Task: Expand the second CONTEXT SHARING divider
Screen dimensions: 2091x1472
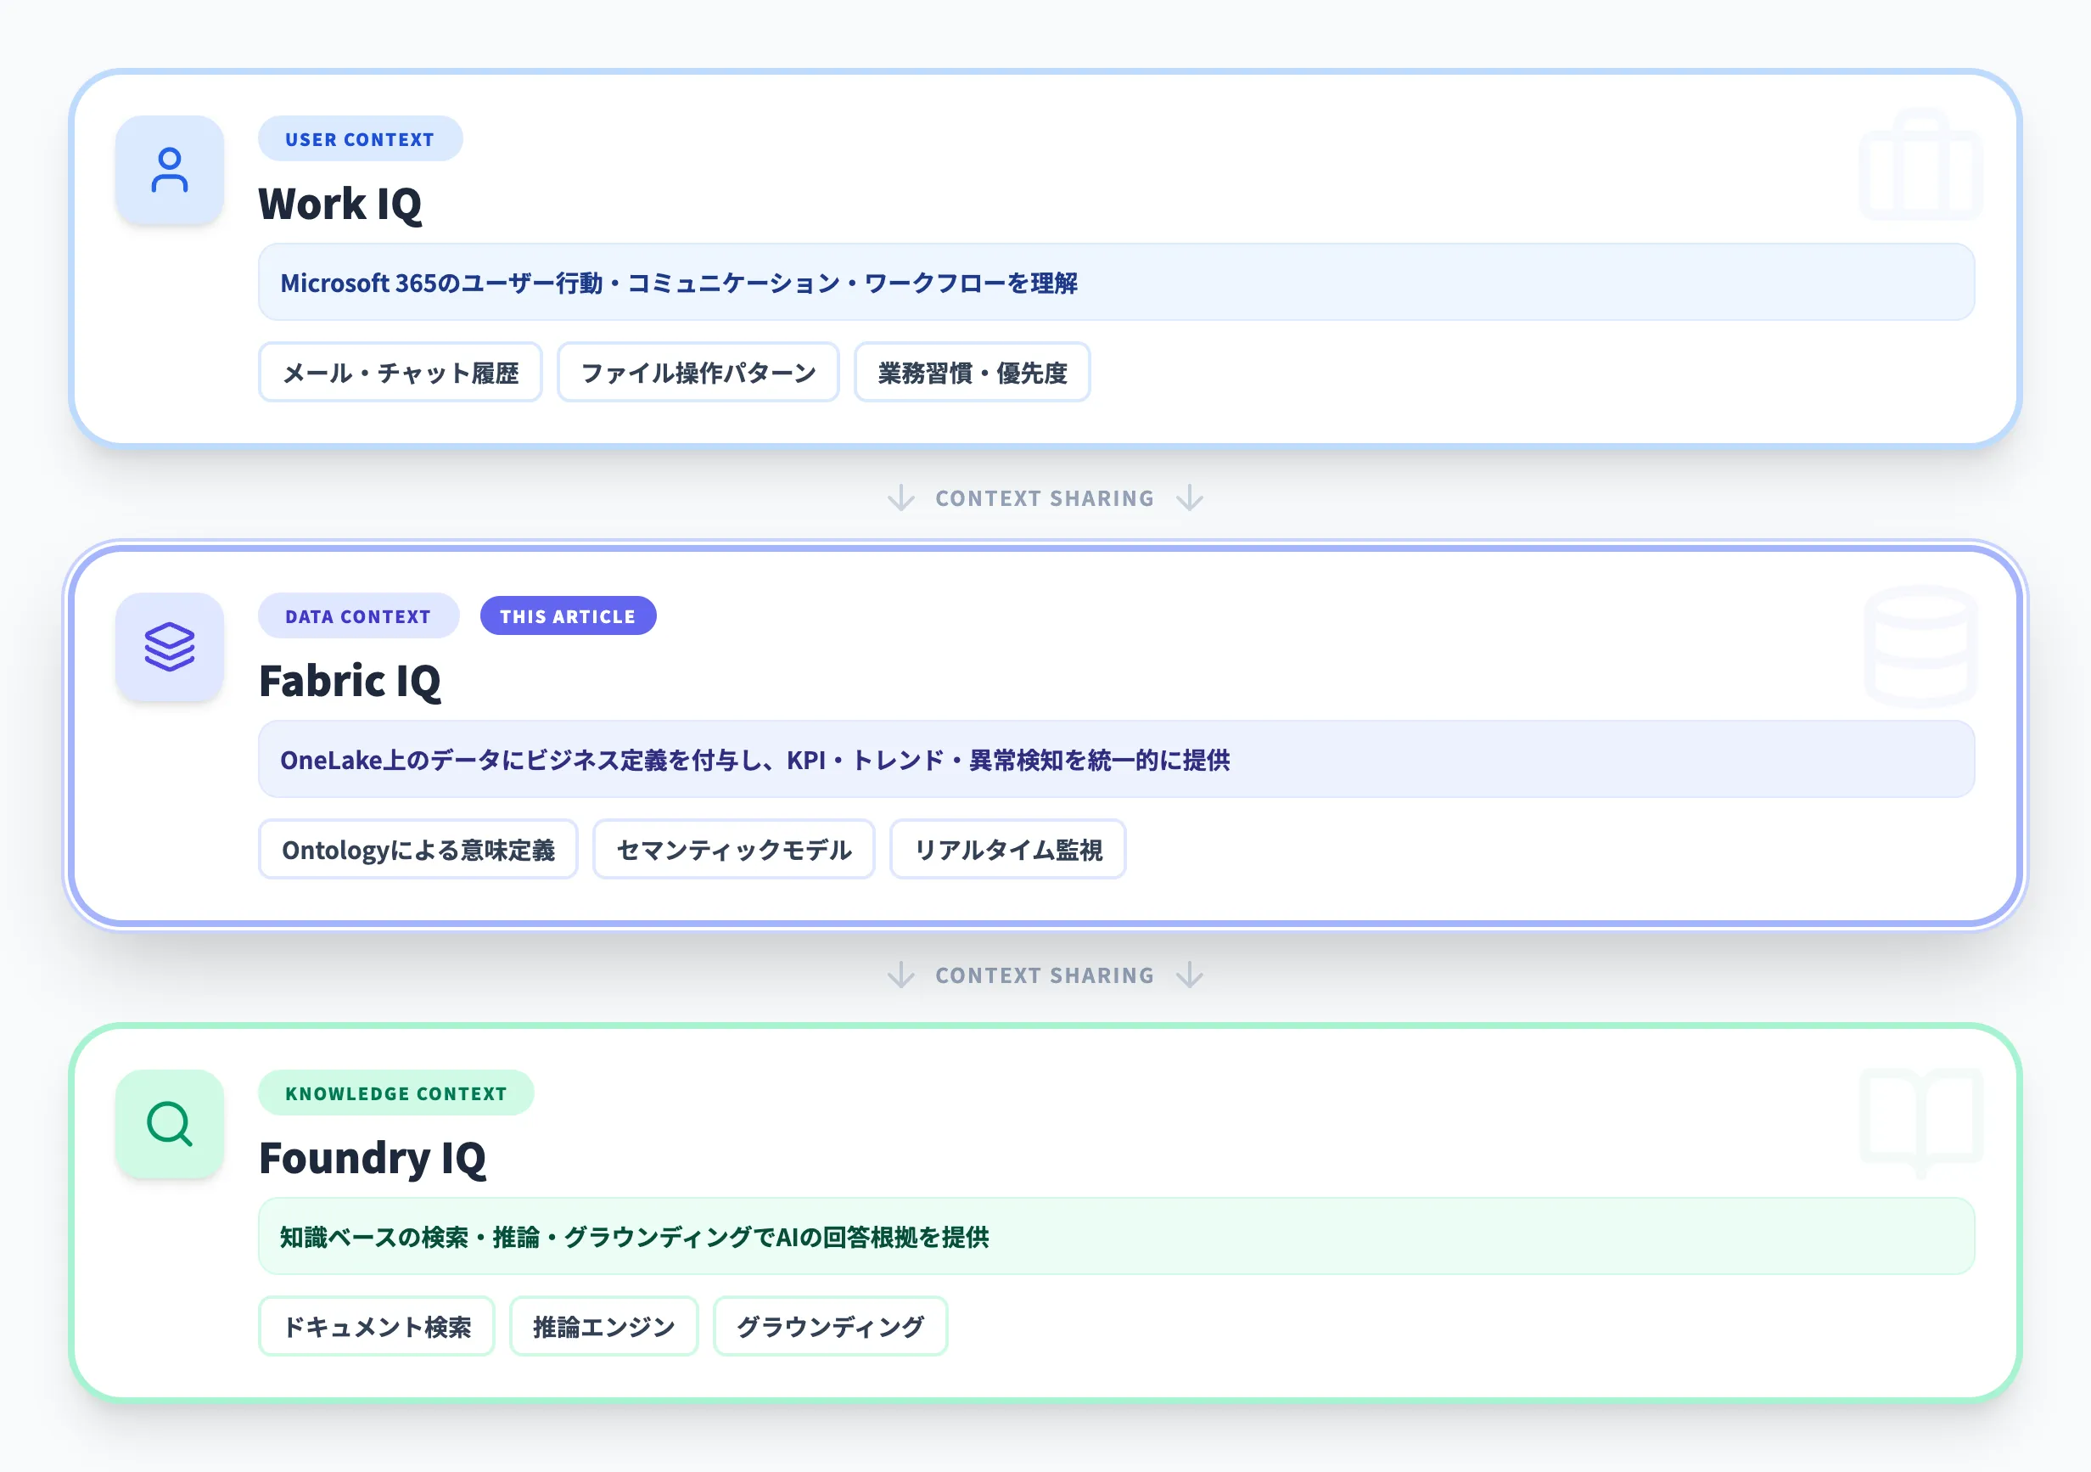Action: 1044,975
